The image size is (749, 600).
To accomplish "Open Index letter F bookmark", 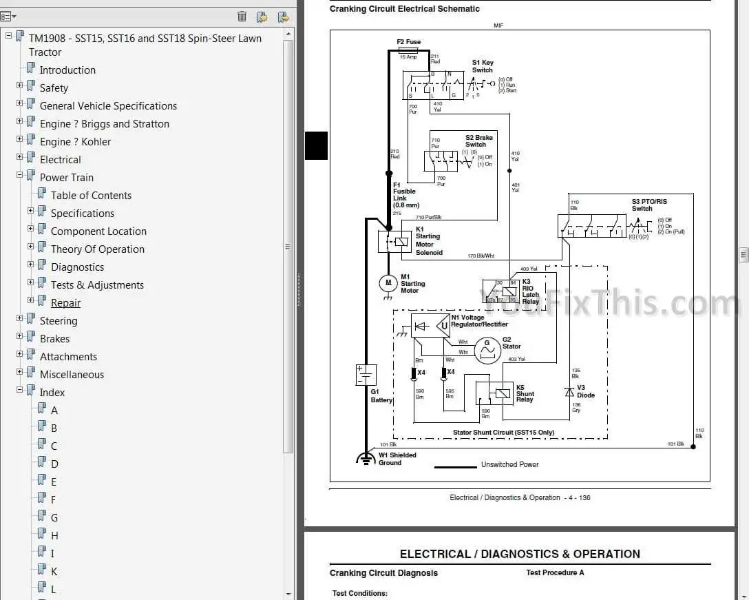I will (54, 499).
